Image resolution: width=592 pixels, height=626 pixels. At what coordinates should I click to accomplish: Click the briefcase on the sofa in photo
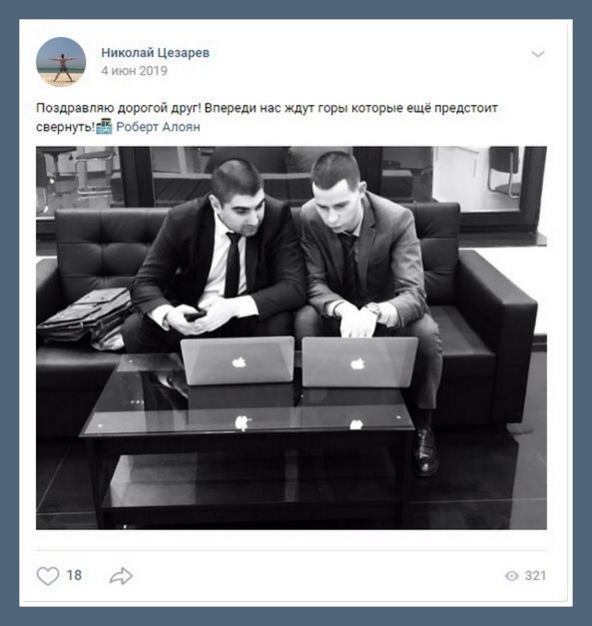pos(85,317)
